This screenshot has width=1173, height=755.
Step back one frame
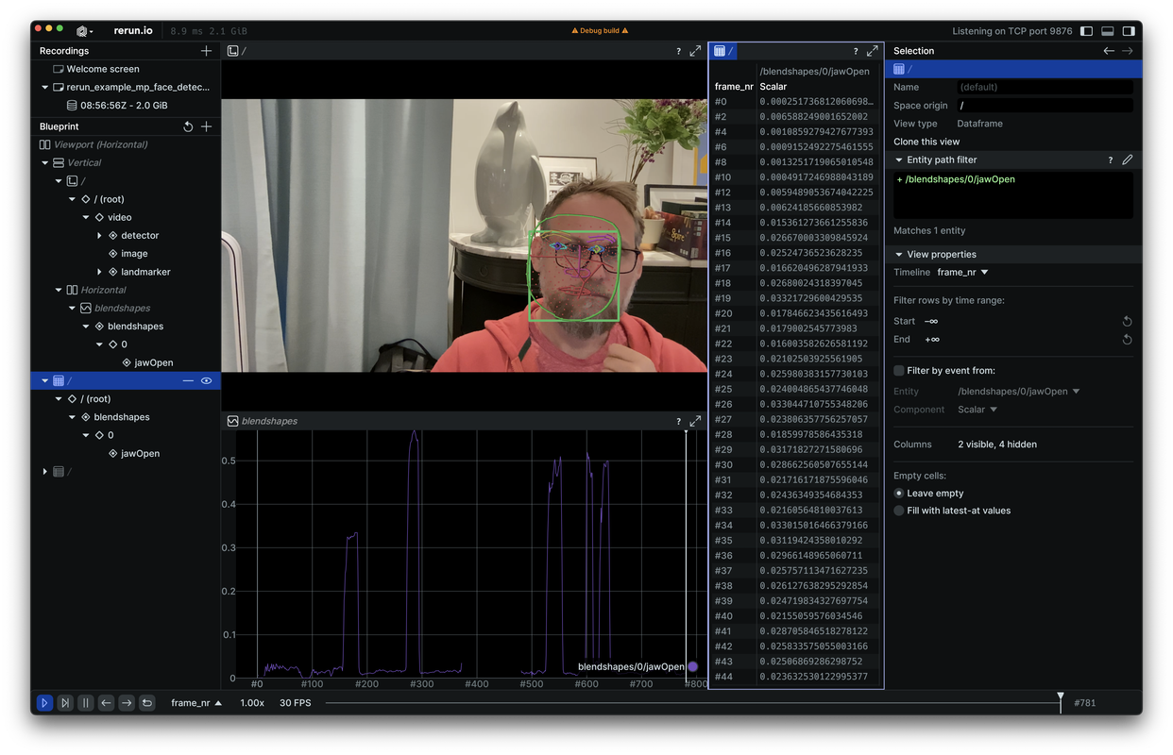[x=106, y=703]
